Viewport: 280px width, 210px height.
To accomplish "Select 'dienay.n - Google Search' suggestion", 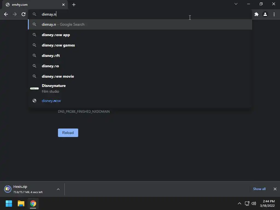I will coord(140,24).
